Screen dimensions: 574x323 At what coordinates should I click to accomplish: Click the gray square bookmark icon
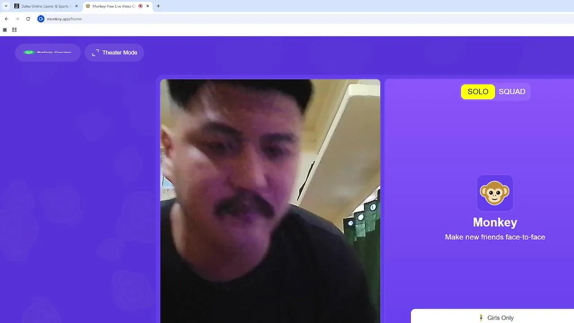tap(5, 30)
